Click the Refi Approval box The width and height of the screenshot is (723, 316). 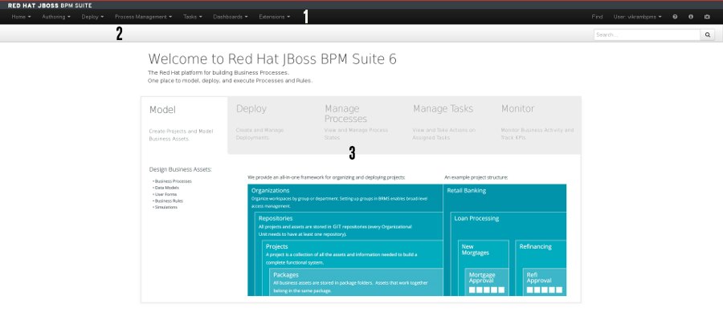point(544,282)
